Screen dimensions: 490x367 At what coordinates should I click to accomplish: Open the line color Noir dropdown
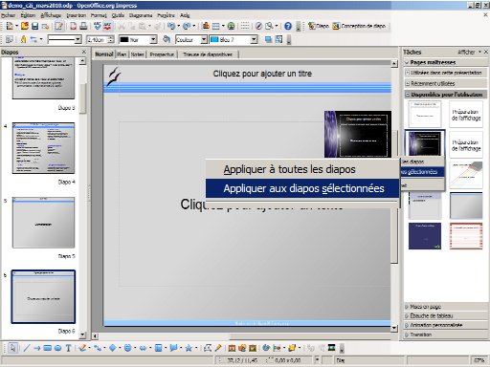pyautogui.click(x=153, y=39)
